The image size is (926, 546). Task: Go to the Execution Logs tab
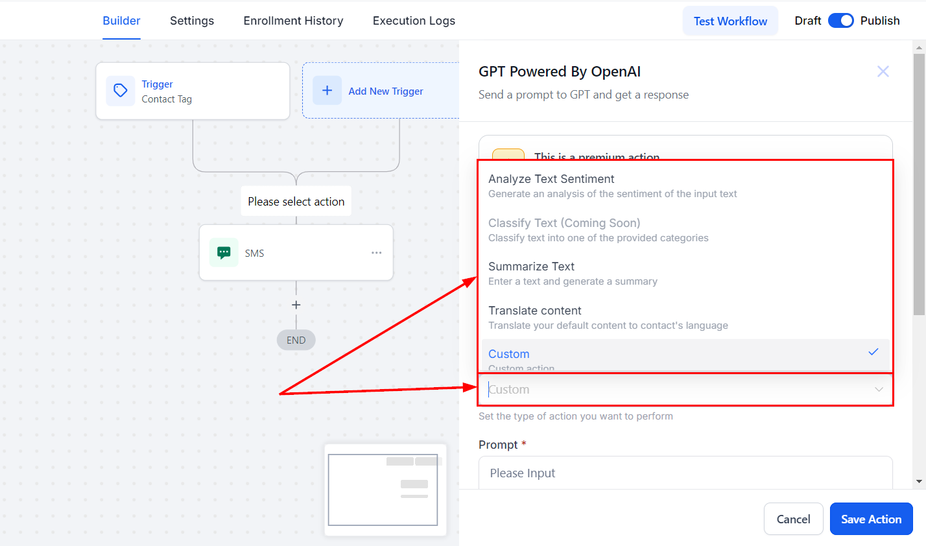414,21
